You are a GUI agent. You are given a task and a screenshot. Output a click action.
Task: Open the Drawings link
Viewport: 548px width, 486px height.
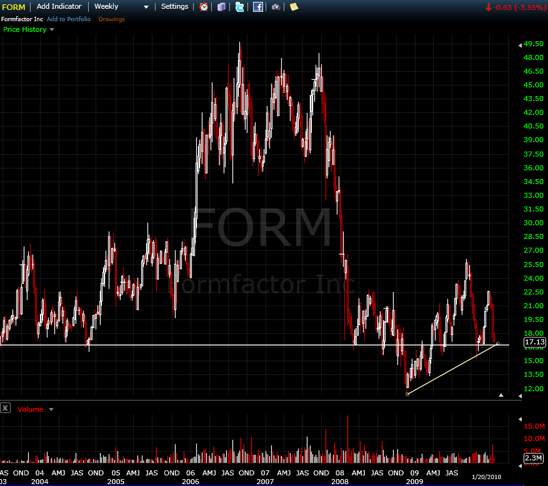pos(111,19)
